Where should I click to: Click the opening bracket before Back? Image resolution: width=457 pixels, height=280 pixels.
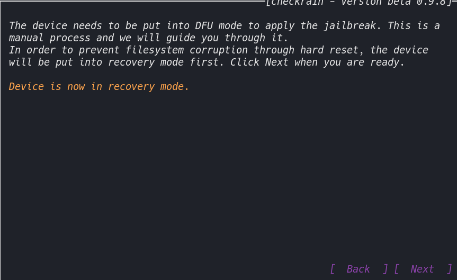tap(333, 269)
